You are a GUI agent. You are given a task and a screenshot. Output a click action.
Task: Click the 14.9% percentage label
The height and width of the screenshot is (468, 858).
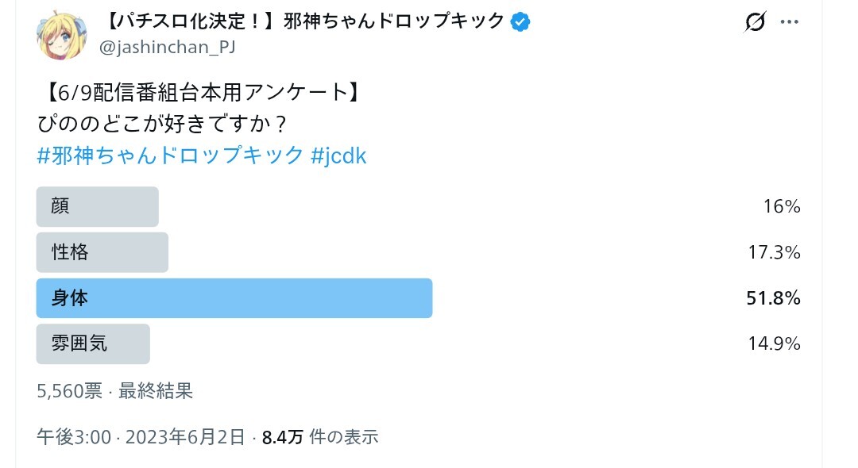775,344
